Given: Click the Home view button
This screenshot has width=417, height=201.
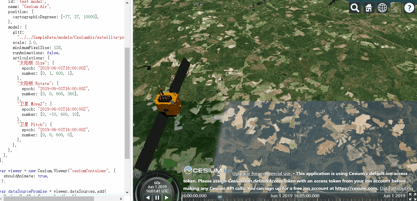Looking at the screenshot, I should [369, 8].
